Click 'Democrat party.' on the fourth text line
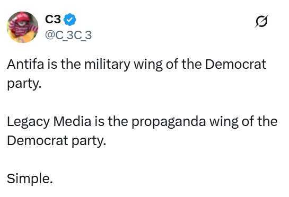This screenshot has width=289, height=197. 57,141
